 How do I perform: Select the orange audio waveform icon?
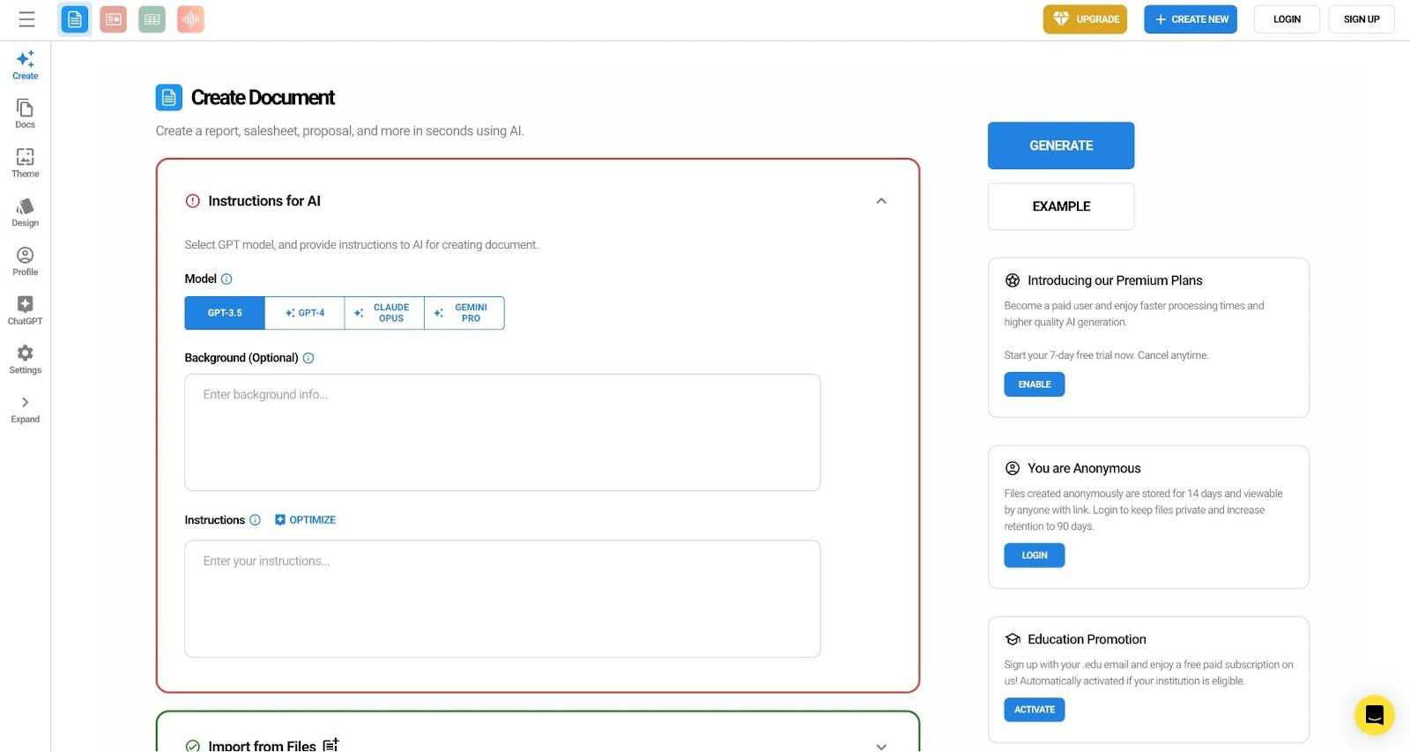(x=190, y=19)
